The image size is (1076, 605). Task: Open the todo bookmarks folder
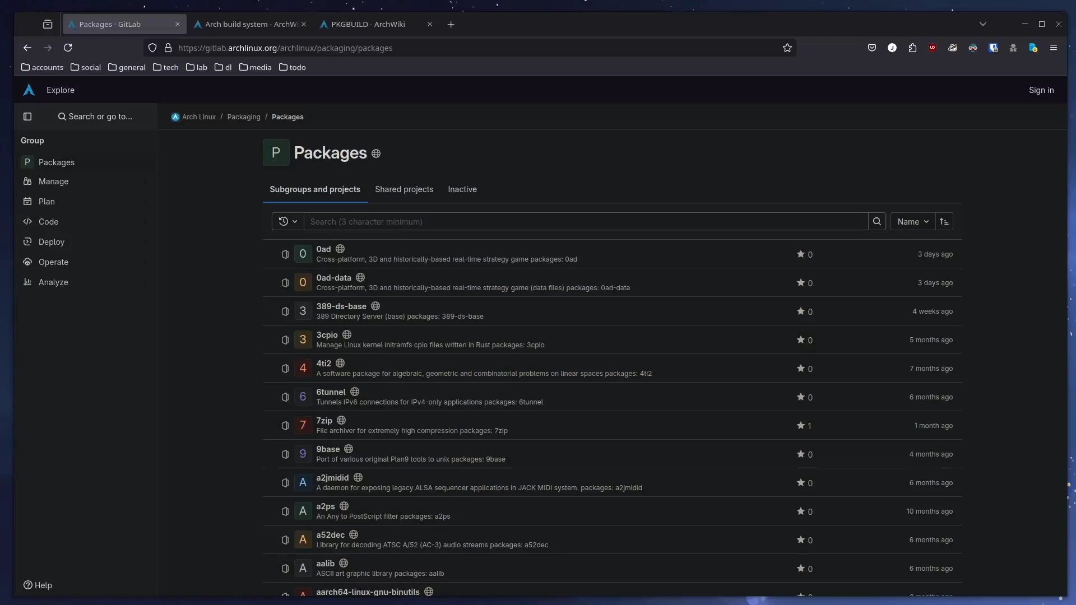coord(293,67)
